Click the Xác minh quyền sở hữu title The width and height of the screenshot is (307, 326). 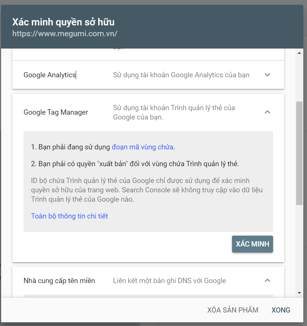click(63, 22)
